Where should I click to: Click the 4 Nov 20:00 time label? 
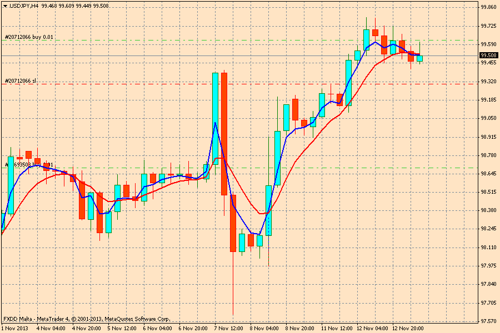tap(87, 328)
